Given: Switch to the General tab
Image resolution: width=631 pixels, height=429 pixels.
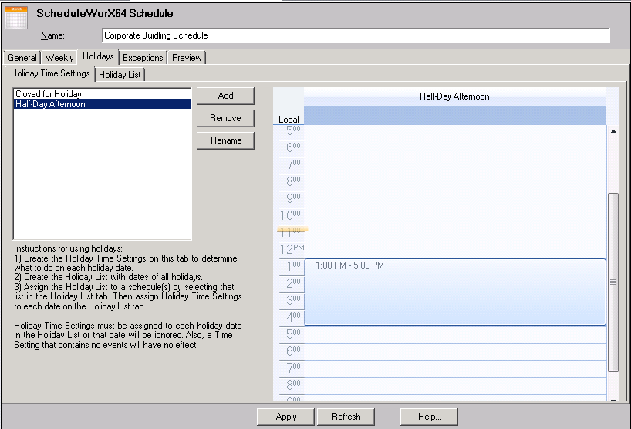Looking at the screenshot, I should [22, 58].
